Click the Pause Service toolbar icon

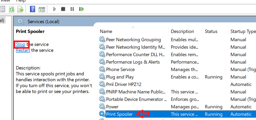pyautogui.click(x=72, y=9)
